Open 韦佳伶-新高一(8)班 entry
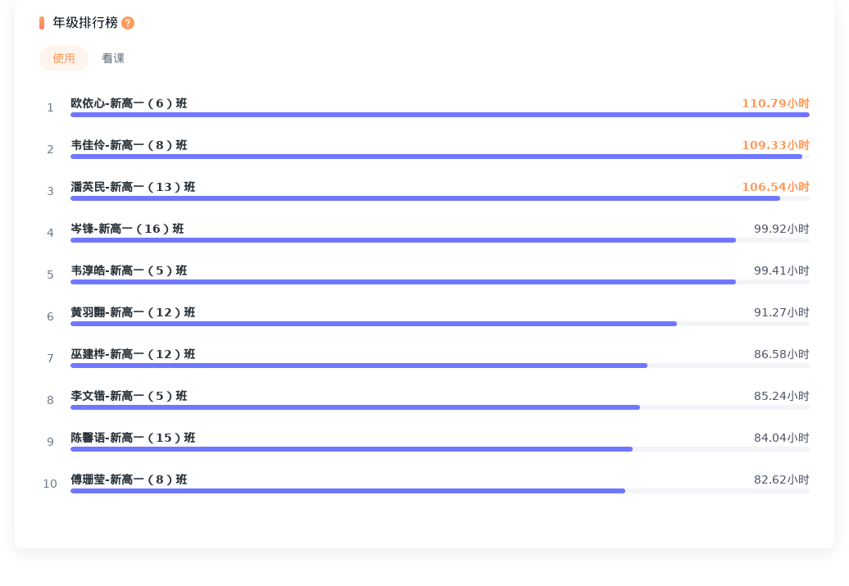 point(129,145)
